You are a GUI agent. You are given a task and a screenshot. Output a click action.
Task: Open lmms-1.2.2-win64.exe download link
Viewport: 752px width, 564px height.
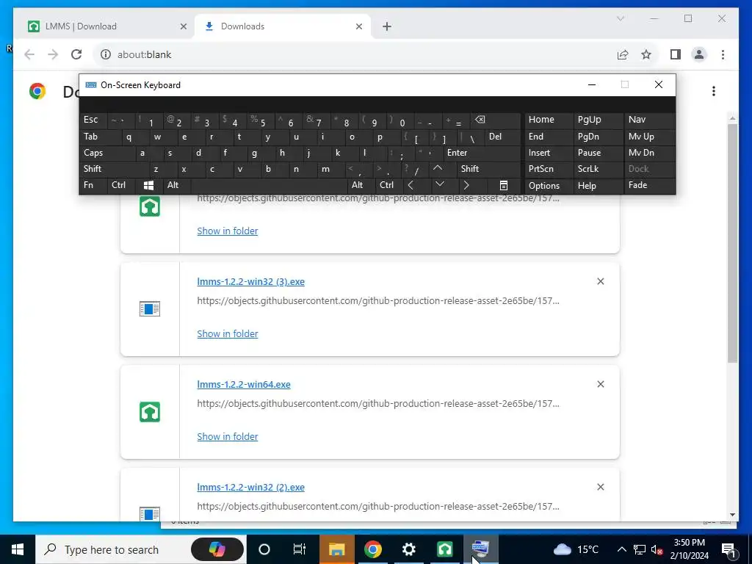(x=244, y=384)
